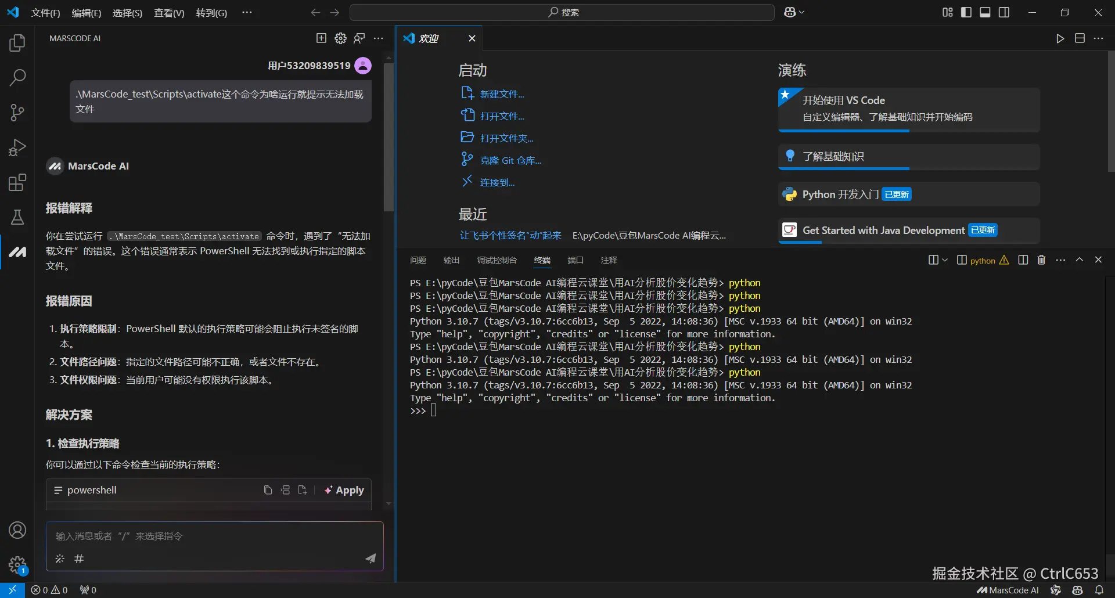The width and height of the screenshot is (1115, 598).
Task: Toggle the secondary side bar layout
Action: point(1004,12)
